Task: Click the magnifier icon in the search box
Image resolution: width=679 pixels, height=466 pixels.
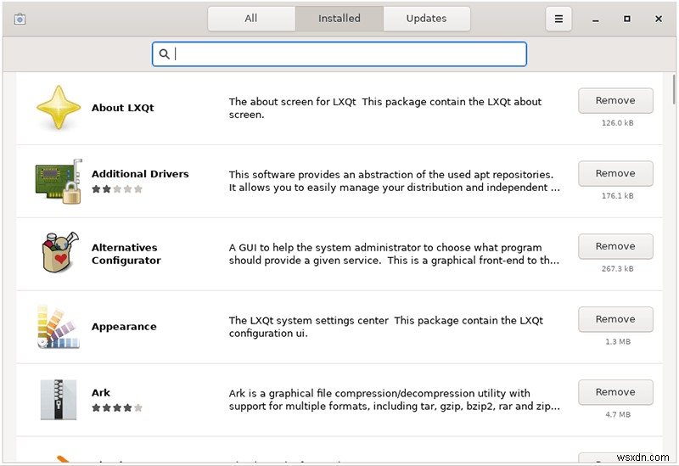Action: [164, 53]
